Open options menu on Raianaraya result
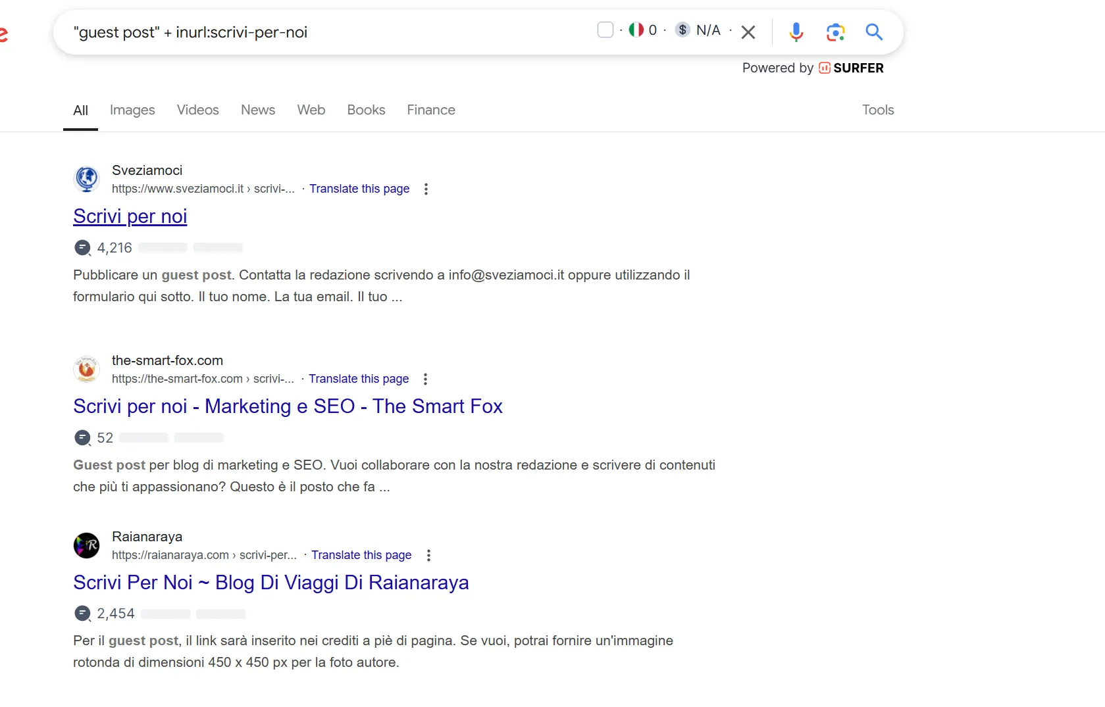1105x707 pixels. pos(428,556)
